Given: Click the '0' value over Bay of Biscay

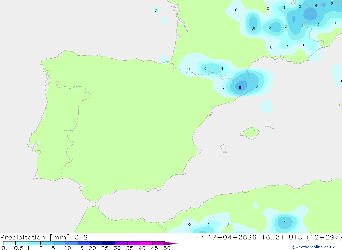Looking at the screenshot, I should [x=156, y=11].
